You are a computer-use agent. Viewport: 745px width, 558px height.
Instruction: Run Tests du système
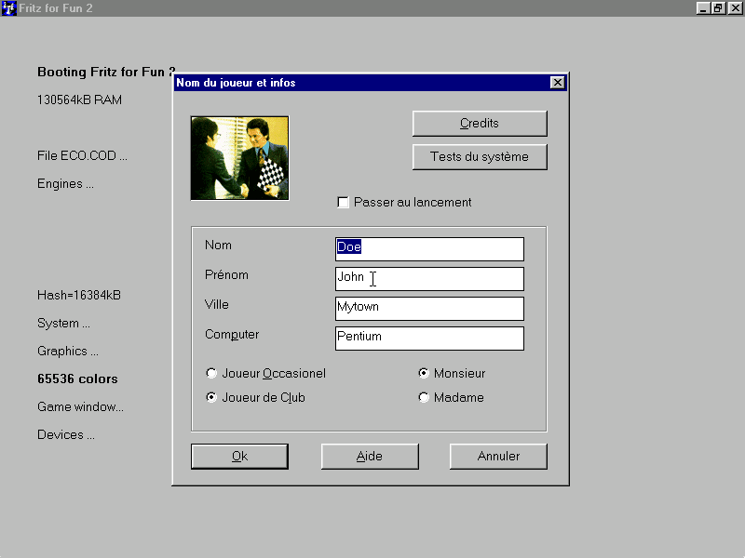click(480, 156)
